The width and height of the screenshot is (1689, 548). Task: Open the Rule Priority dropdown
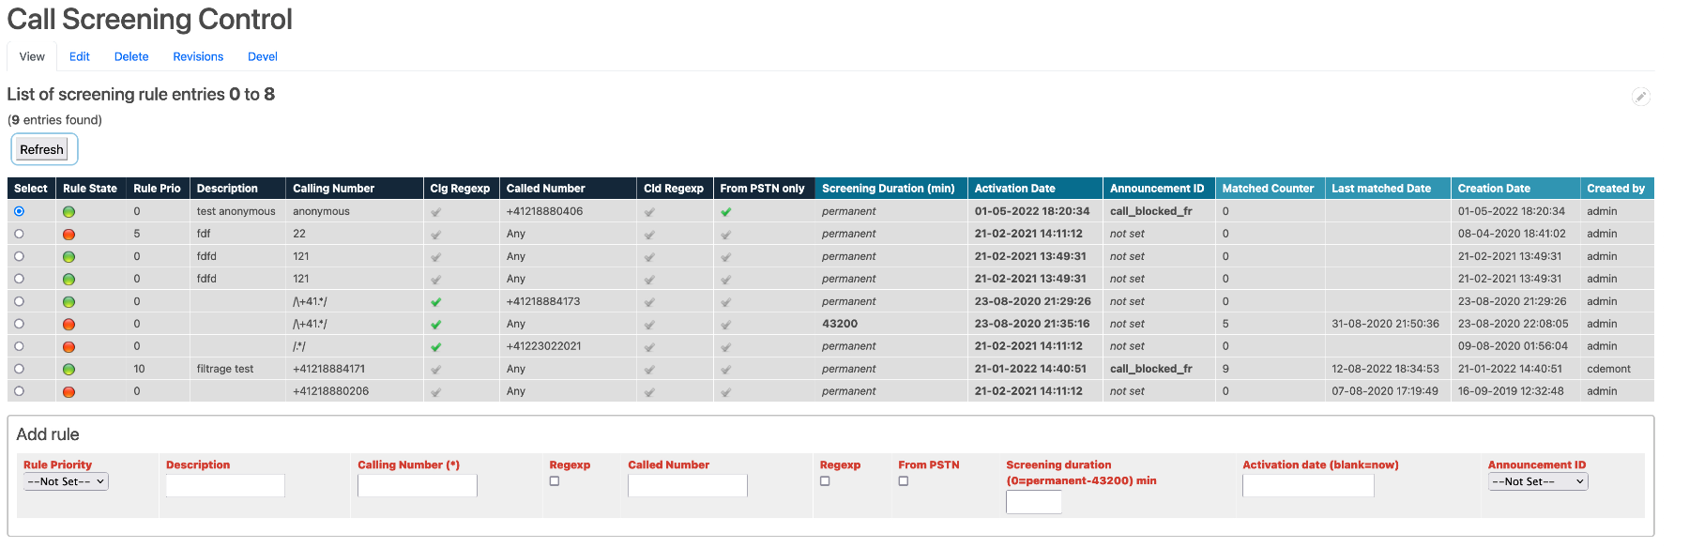66,481
